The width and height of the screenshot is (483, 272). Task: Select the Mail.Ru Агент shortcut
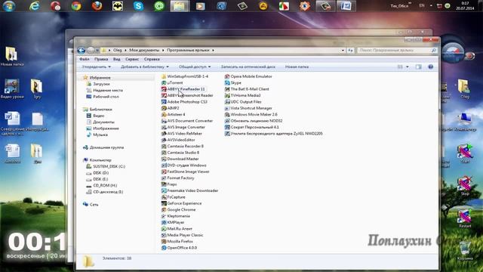click(x=177, y=229)
